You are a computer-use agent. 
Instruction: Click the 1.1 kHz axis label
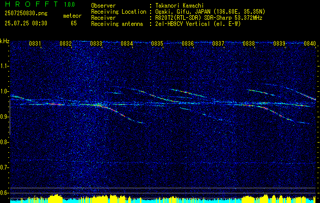coord(4,66)
